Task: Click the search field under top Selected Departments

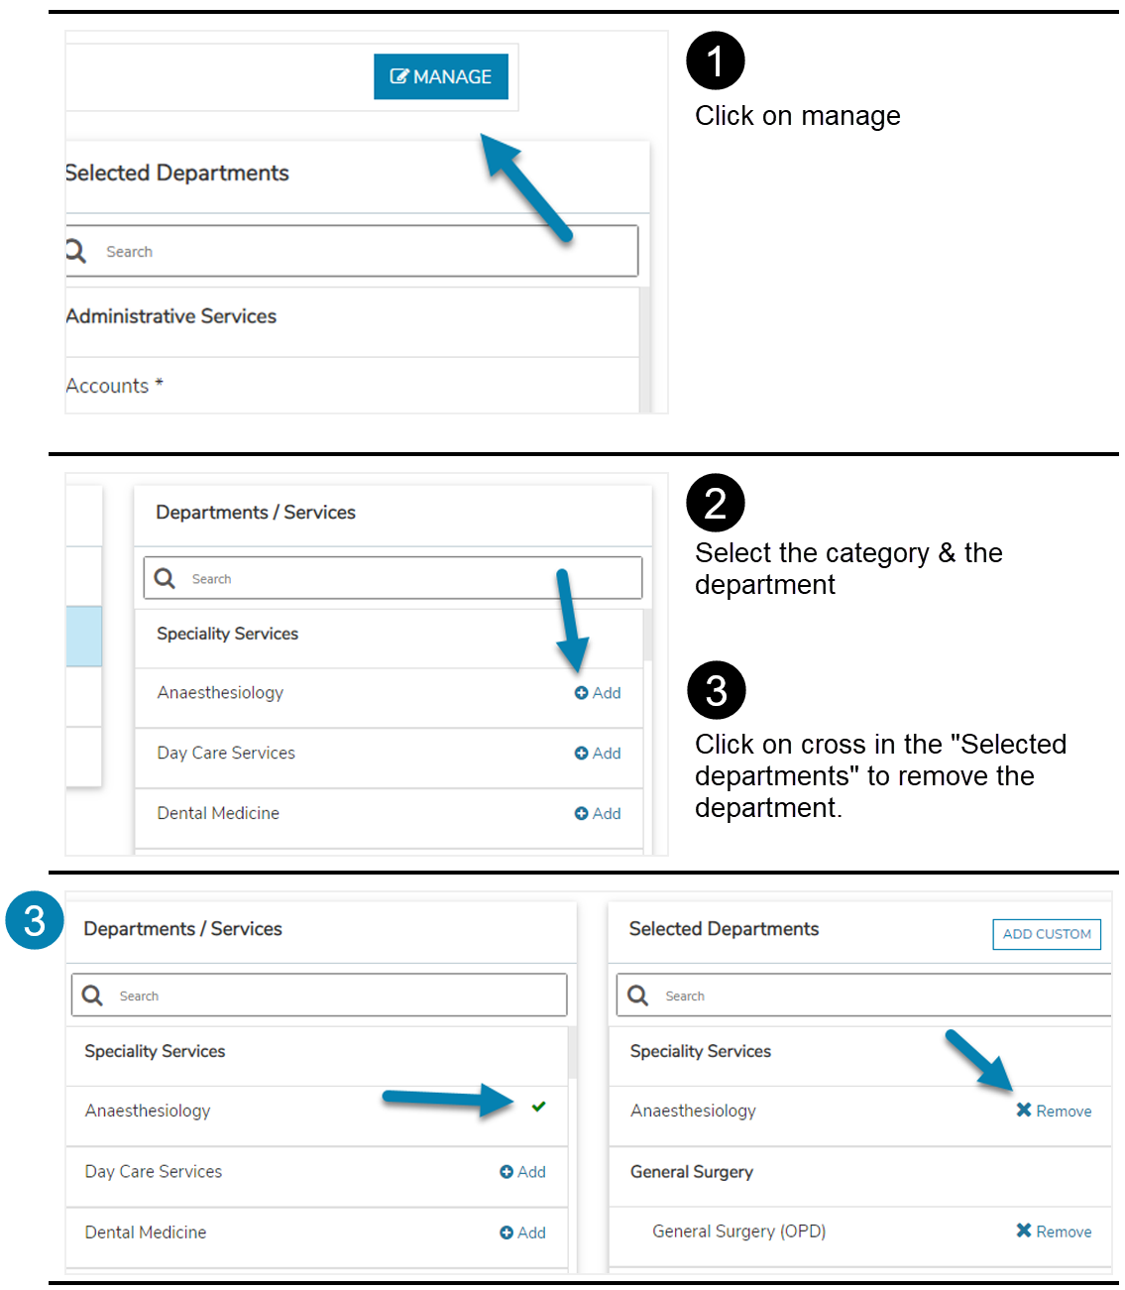Action: click(367, 252)
